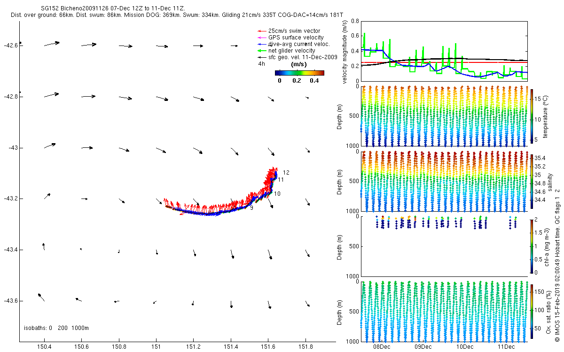This screenshot has height=352, width=564.
Task: Click the '10Dec' date tick label
Action: click(464, 347)
